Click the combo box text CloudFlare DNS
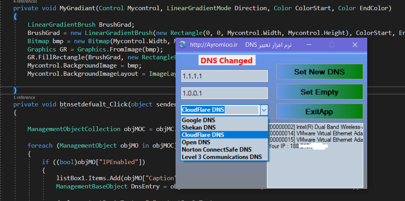The width and height of the screenshot is (405, 201). click(203, 110)
